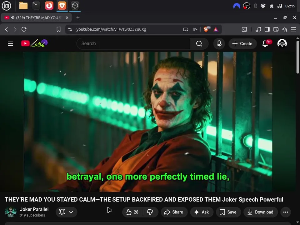The height and width of the screenshot is (225, 300).
Task: Open the browser hamburger main menu
Action: (x=293, y=29)
